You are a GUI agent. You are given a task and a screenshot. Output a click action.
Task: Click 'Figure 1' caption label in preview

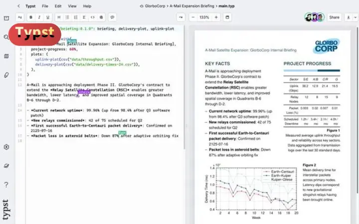coord(334,130)
